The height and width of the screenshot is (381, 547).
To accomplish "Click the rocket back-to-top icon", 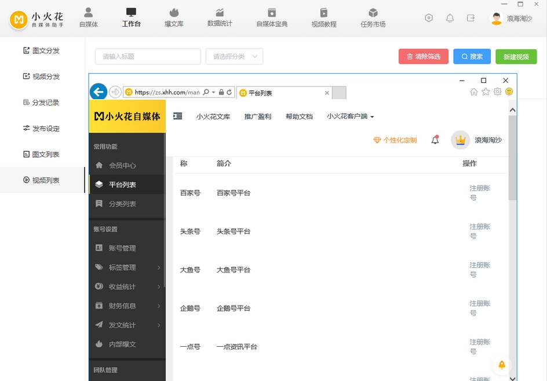I will coord(502,365).
